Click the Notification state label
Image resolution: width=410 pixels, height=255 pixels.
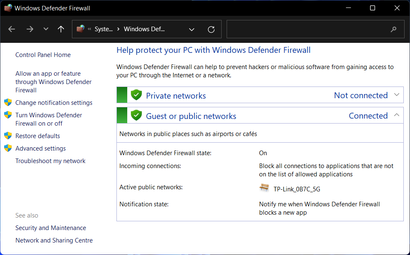[x=144, y=204]
